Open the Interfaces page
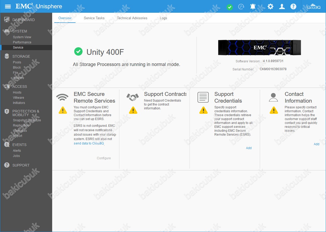Viewport: 326px width, 232px height. coord(20,131)
